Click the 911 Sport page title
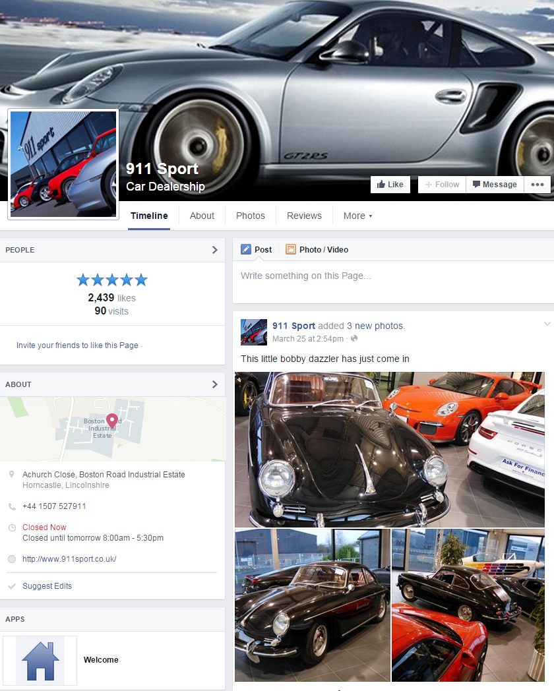This screenshot has width=554, height=691. [162, 168]
